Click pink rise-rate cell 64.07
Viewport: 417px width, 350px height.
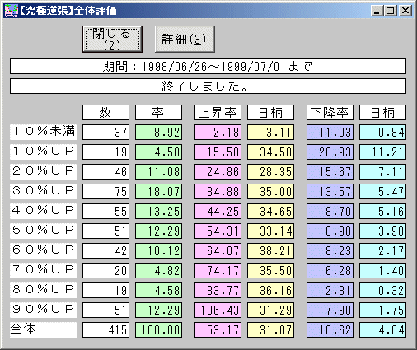tap(218, 250)
